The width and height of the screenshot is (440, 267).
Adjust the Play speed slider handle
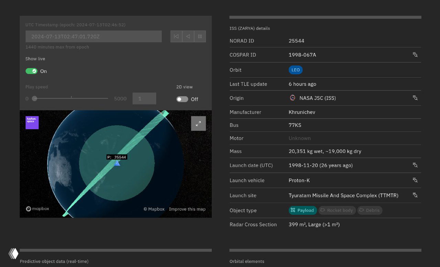[x=34, y=98]
